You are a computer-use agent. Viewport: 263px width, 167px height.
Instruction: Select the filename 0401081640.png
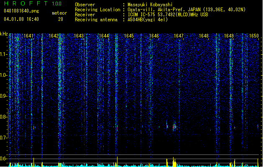[21, 11]
